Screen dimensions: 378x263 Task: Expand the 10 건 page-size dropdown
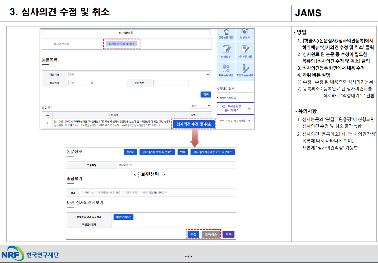(x=209, y=106)
